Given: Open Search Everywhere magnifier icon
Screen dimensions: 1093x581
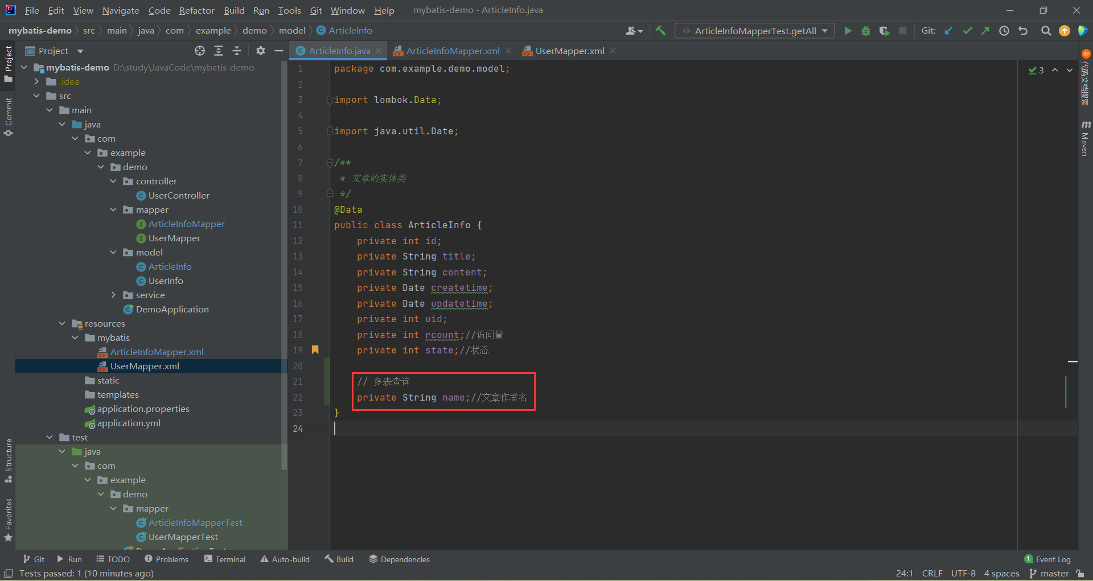Looking at the screenshot, I should [1046, 31].
